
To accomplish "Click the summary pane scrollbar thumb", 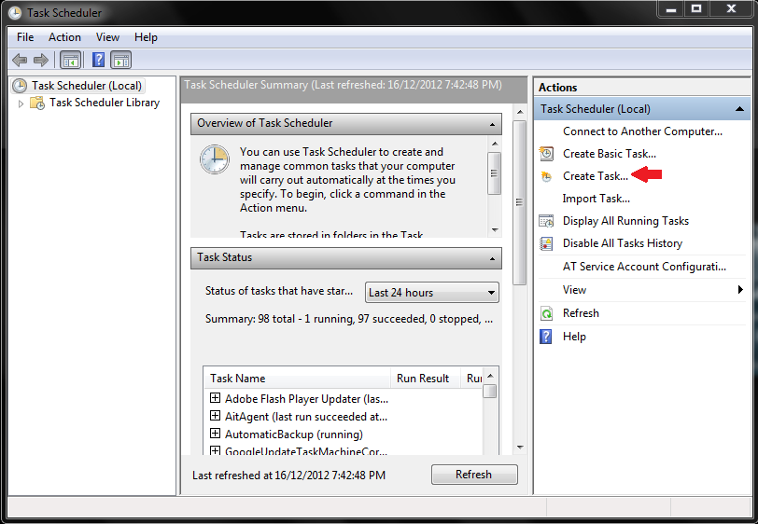I will click(519, 203).
